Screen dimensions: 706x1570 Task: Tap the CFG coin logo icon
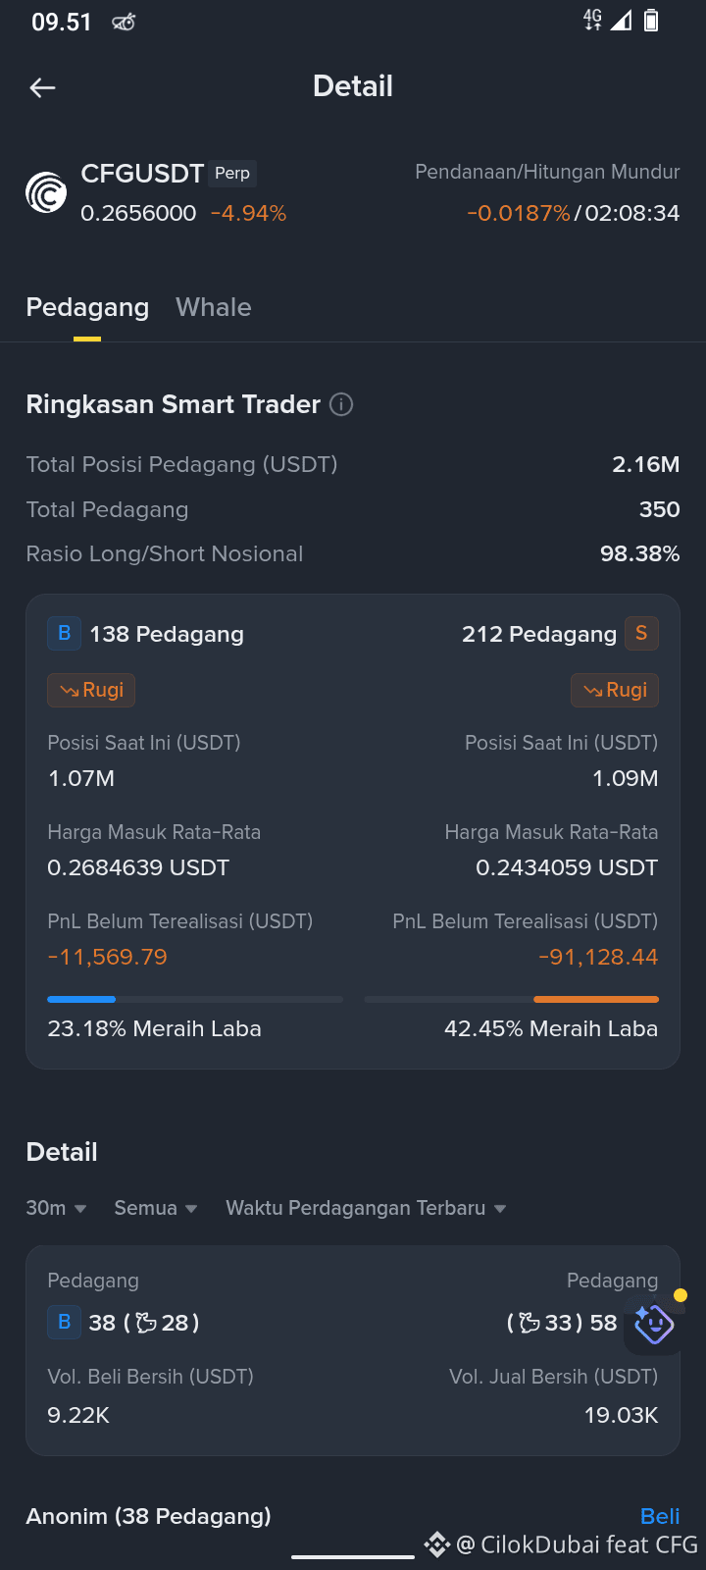[x=46, y=192]
